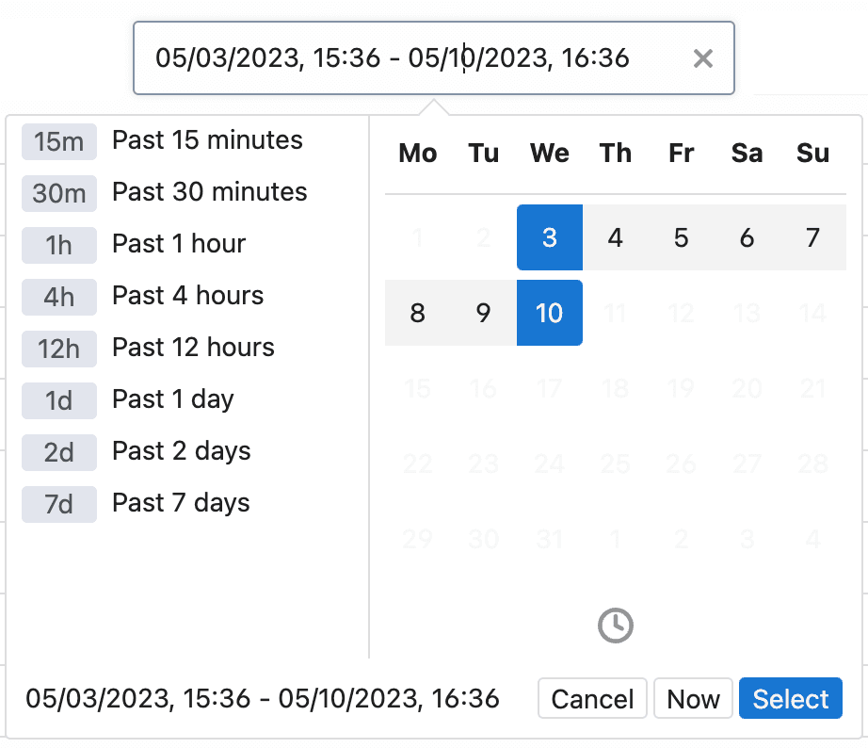This screenshot has height=748, width=868.
Task: Select May 3 on the calendar
Action: click(x=549, y=237)
